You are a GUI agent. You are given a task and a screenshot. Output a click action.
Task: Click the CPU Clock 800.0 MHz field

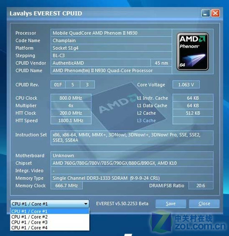(x=71, y=98)
